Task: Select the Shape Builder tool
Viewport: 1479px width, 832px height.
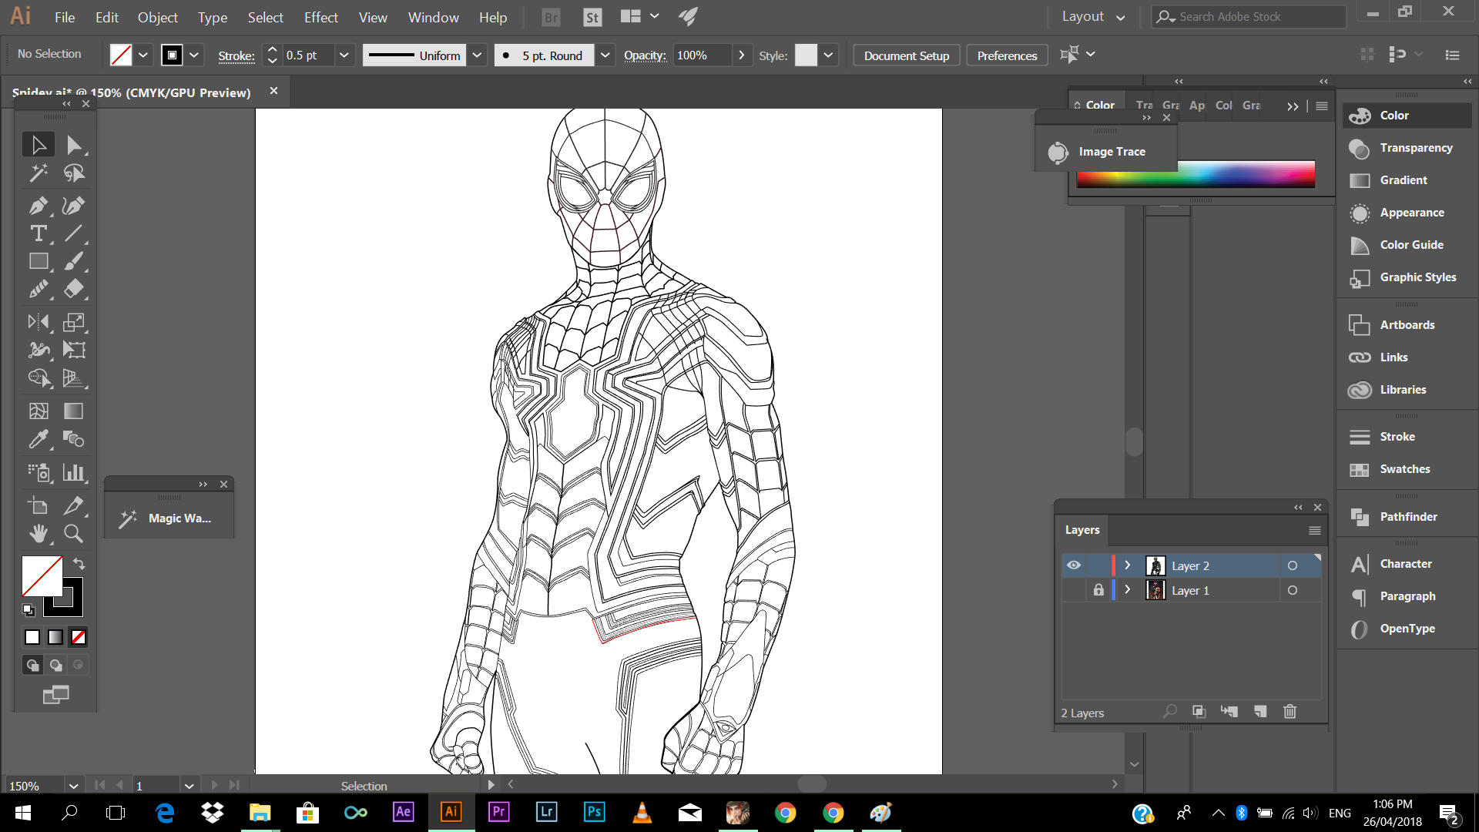Action: pos(39,377)
